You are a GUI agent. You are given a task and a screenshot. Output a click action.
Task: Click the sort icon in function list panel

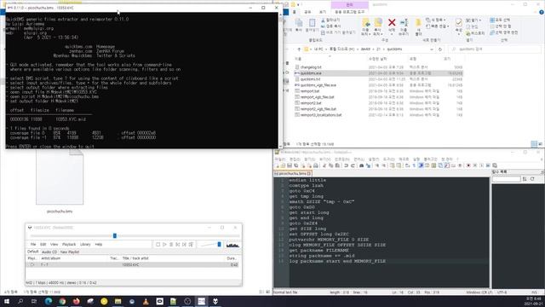coord(525,179)
